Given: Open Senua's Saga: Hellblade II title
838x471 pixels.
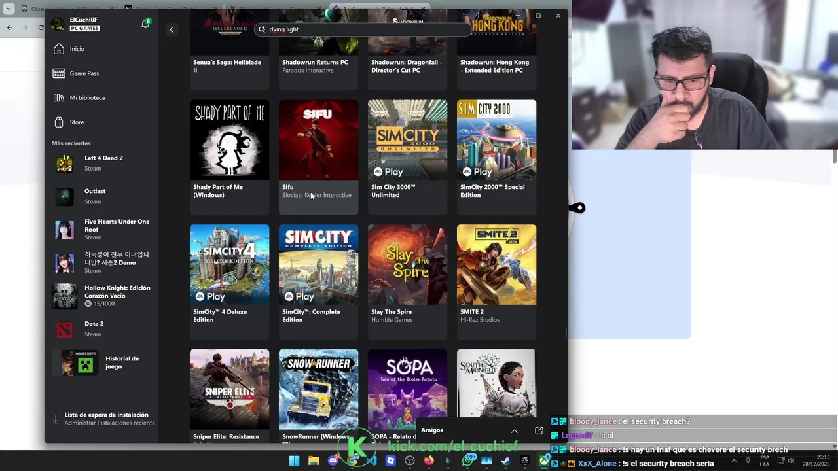Looking at the screenshot, I should [227, 66].
